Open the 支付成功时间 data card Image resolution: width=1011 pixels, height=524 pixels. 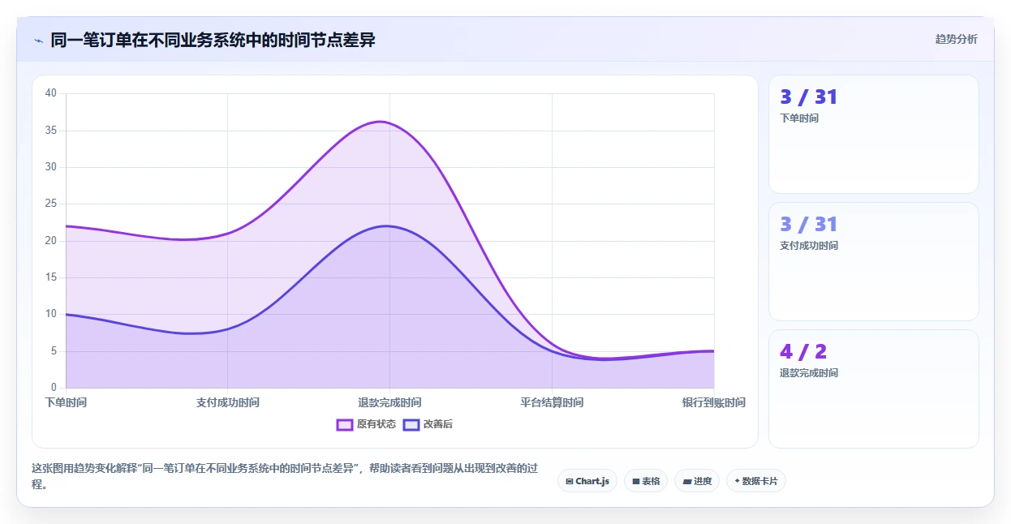pos(874,262)
